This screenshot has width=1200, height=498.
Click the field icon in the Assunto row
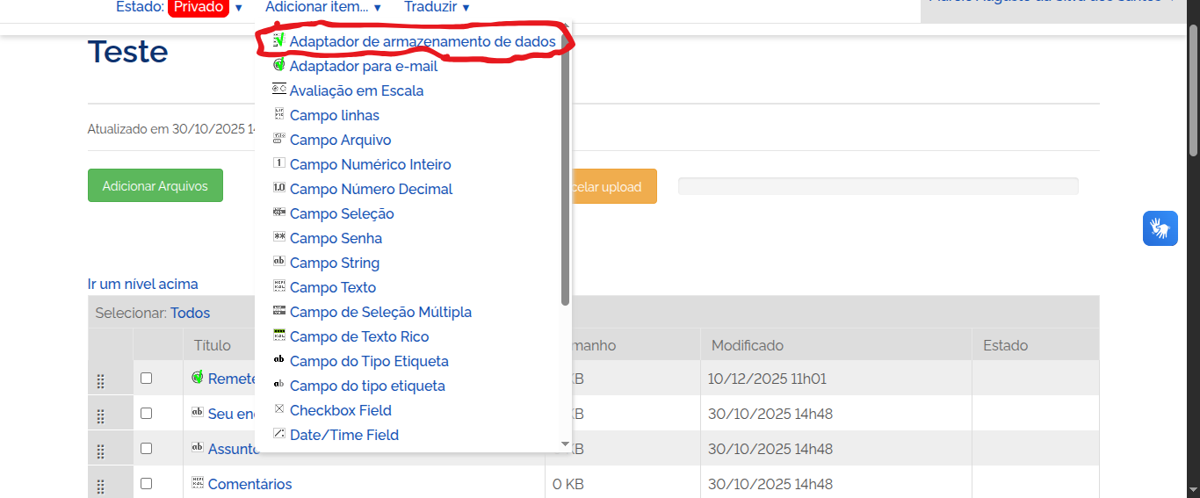click(x=198, y=447)
